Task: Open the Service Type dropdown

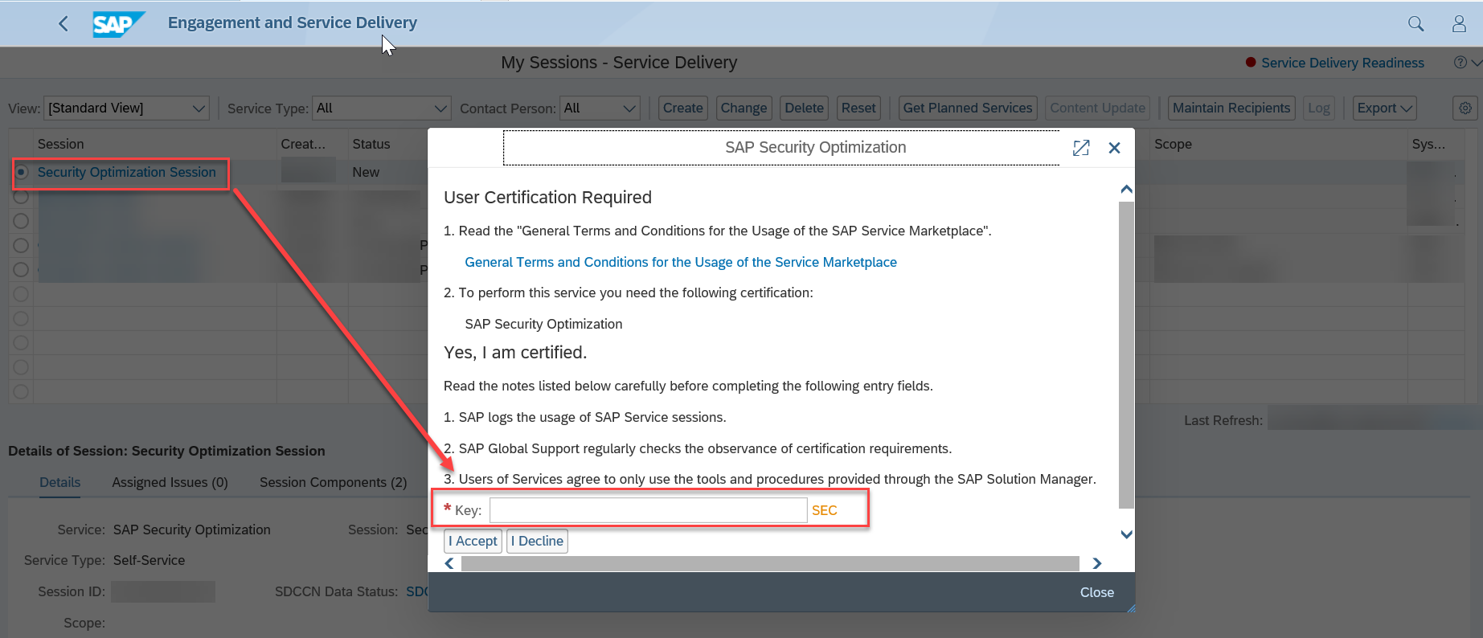Action: click(381, 108)
